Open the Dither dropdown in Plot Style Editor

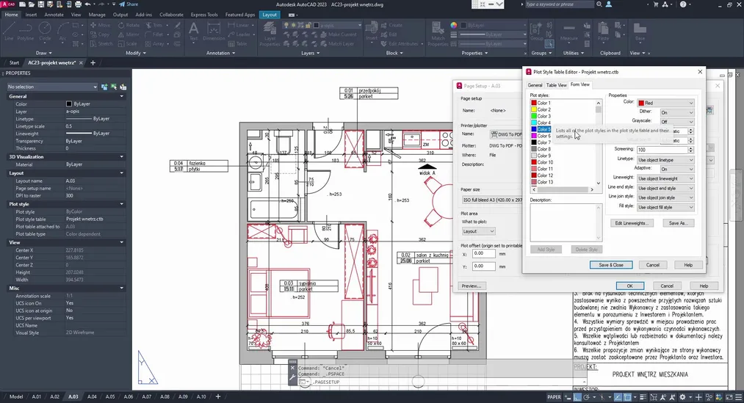coord(676,112)
